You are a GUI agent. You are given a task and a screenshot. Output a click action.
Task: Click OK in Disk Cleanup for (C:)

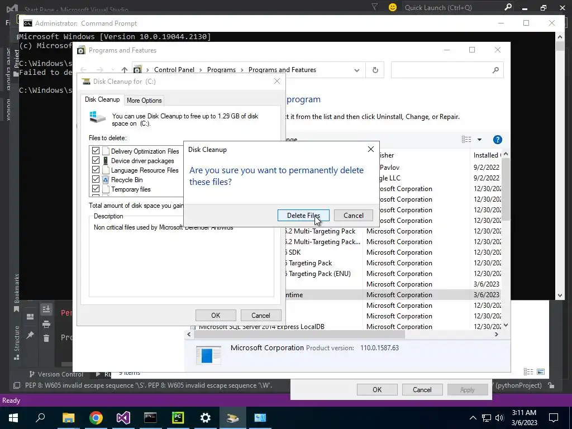(216, 315)
